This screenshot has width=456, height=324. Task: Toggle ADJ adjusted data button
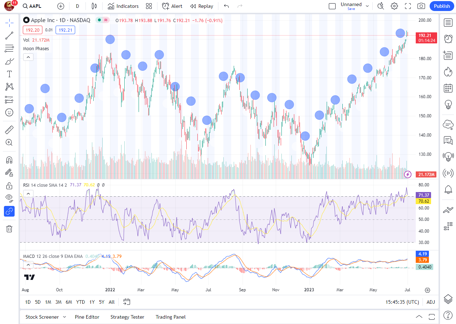tap(431, 302)
